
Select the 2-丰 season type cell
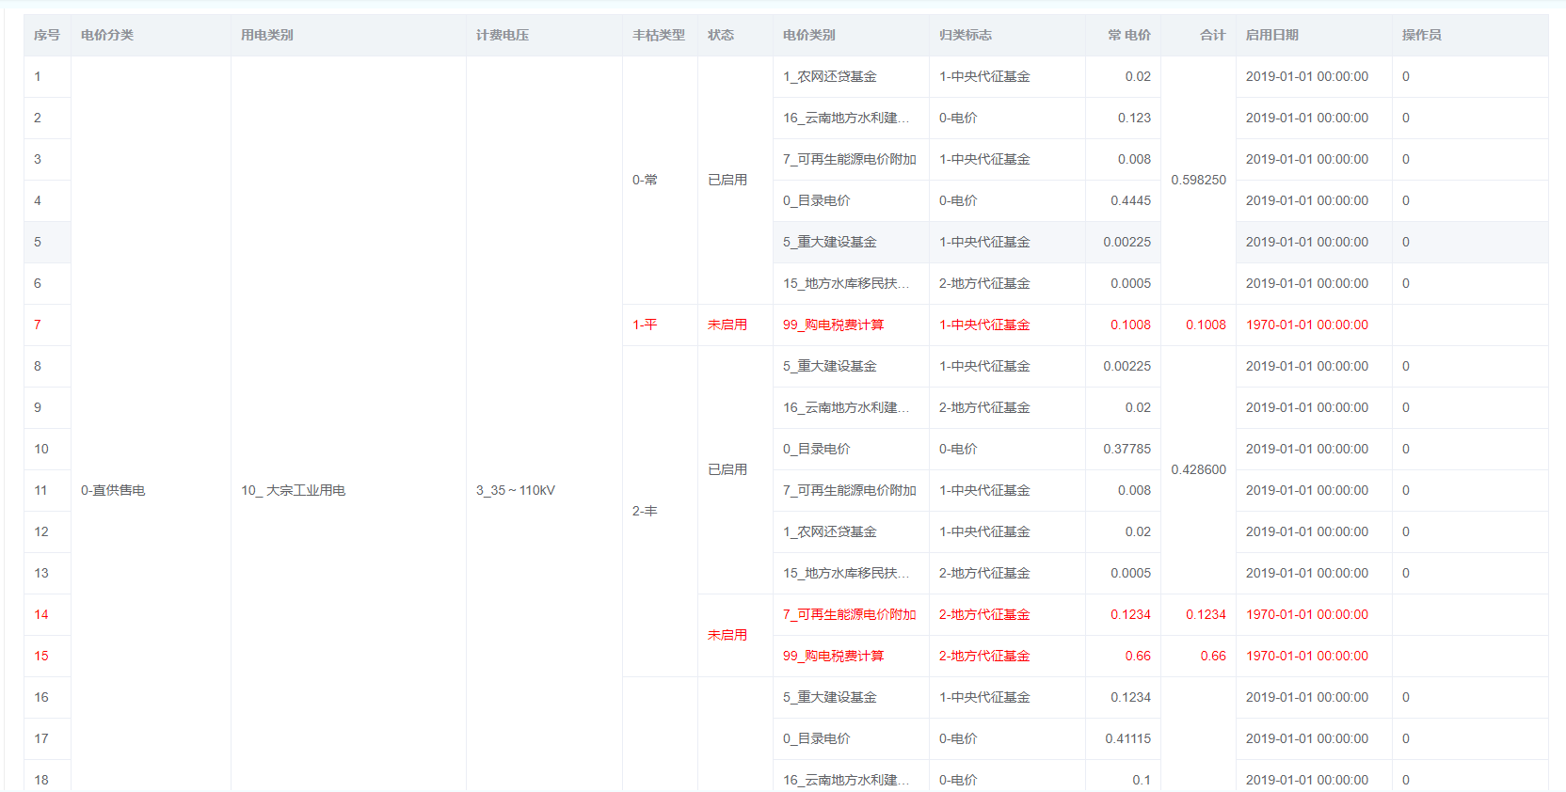click(646, 511)
